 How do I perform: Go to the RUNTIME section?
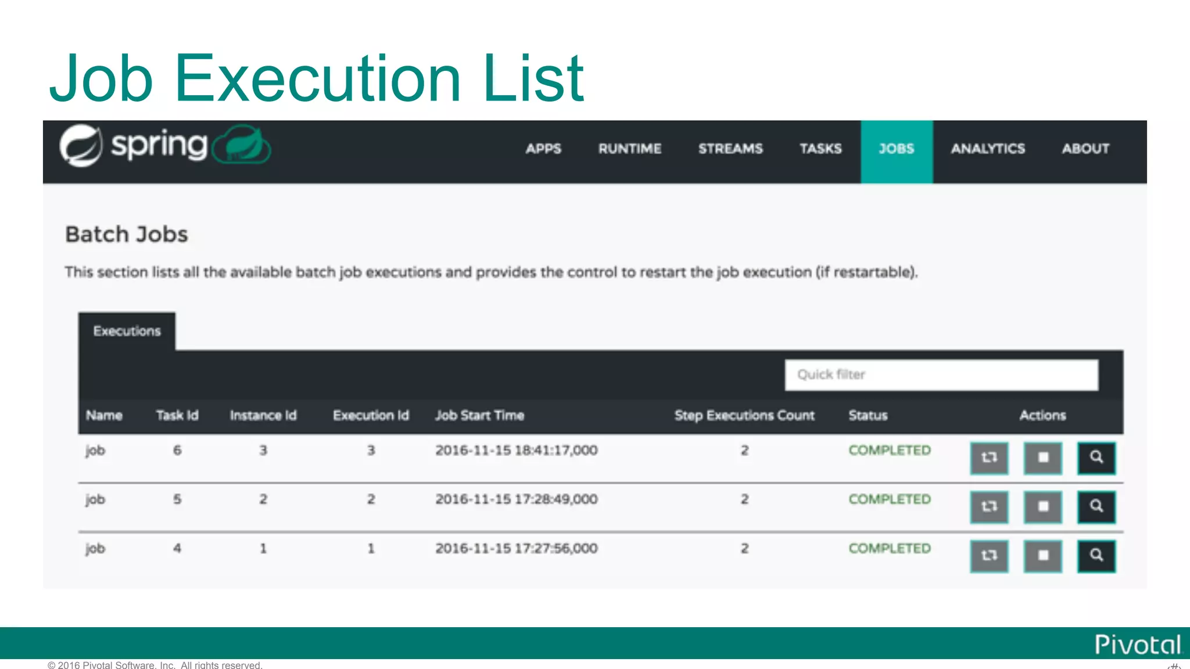pyautogui.click(x=630, y=149)
